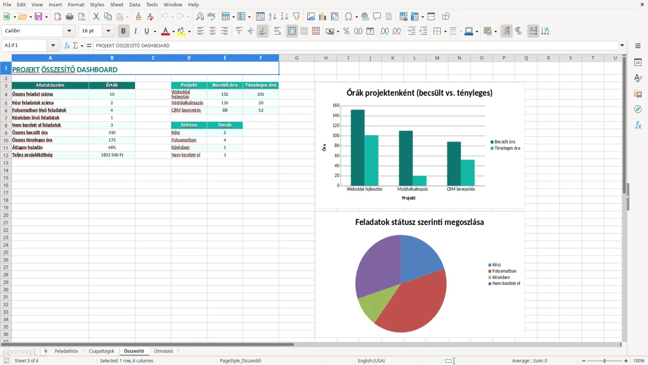648x365 pixels.
Task: Click the Merge and Center Cells icon
Action: [x=292, y=31]
